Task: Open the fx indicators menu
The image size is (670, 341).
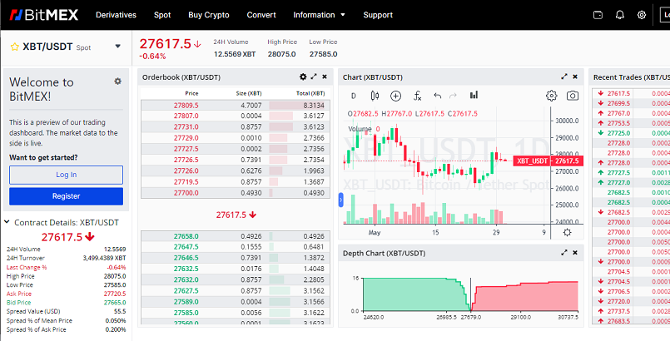Action: [x=418, y=96]
